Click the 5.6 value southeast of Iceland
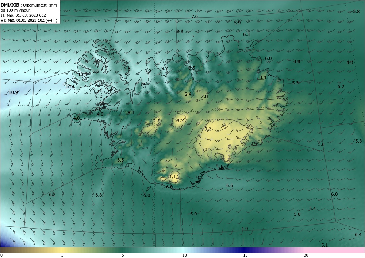The width and height of the screenshot is (365, 258). [x=321, y=144]
